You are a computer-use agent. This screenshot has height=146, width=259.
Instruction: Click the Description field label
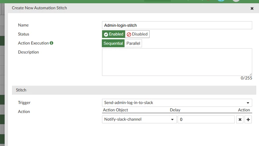click(x=28, y=52)
